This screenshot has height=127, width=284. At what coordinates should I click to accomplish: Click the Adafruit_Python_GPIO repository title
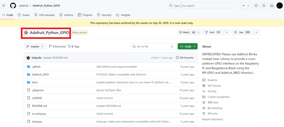point(50,33)
